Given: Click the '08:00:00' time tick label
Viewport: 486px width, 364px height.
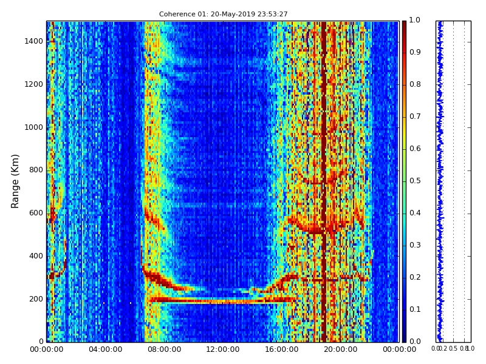Looking at the screenshot, I should (164, 349).
